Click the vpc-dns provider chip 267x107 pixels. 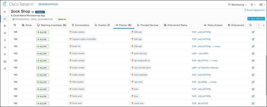coord(137,82)
